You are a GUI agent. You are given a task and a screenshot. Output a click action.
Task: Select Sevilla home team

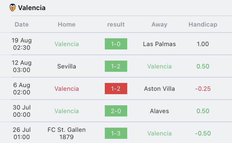click(67, 66)
